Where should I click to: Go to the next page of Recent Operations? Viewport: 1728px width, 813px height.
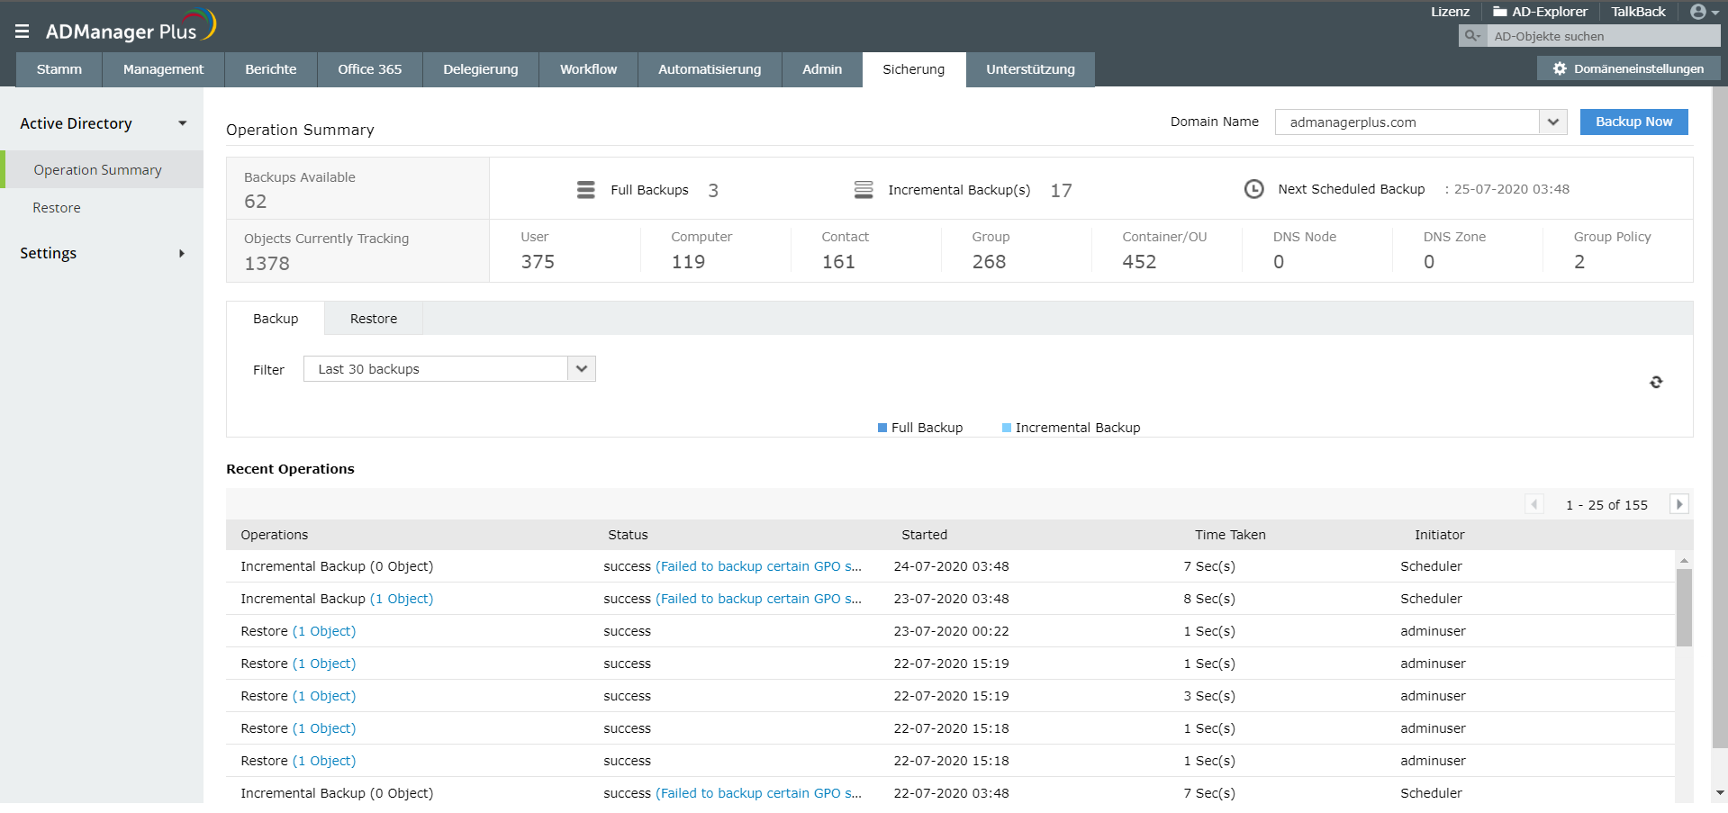click(x=1678, y=504)
